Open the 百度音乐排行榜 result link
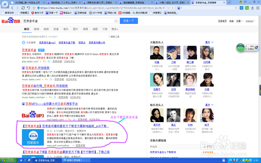The image size is (261, 163). [x=45, y=86]
